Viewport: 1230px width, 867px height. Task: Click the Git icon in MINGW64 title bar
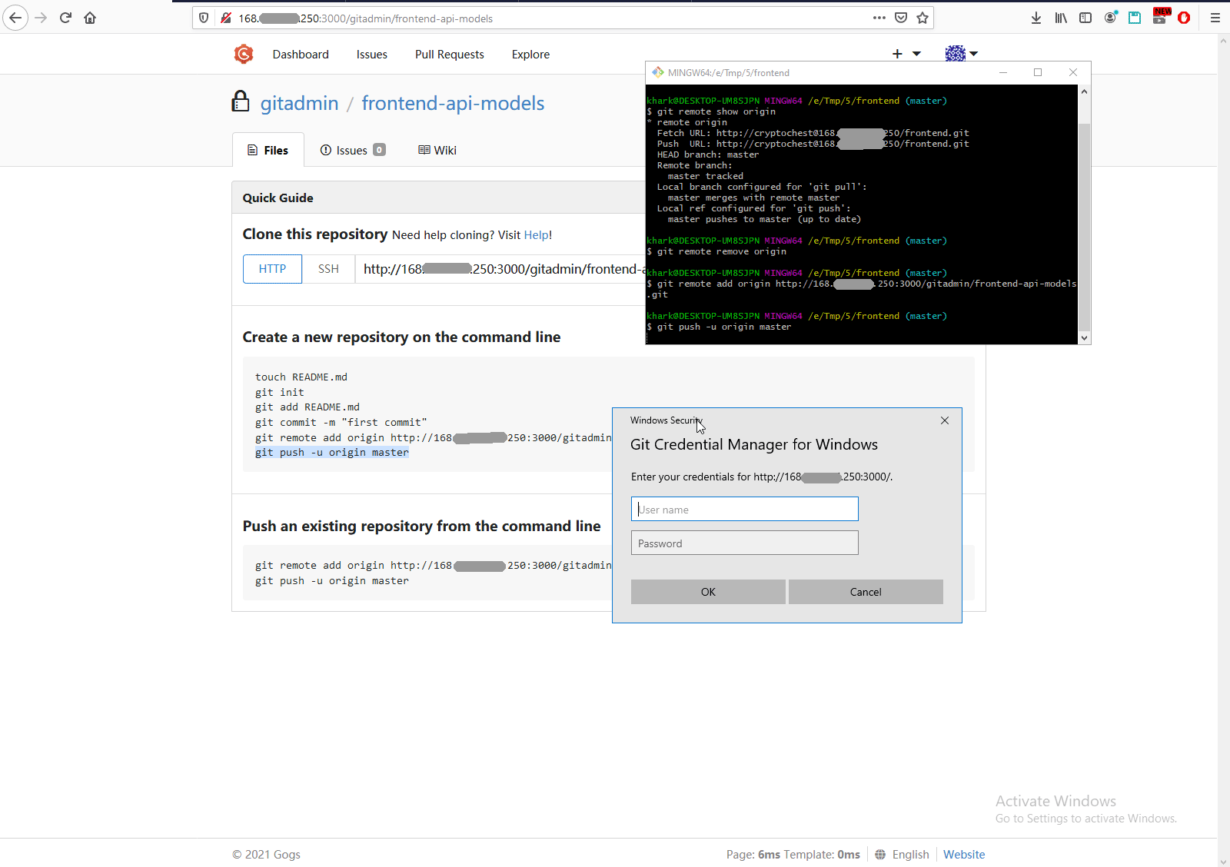(658, 72)
